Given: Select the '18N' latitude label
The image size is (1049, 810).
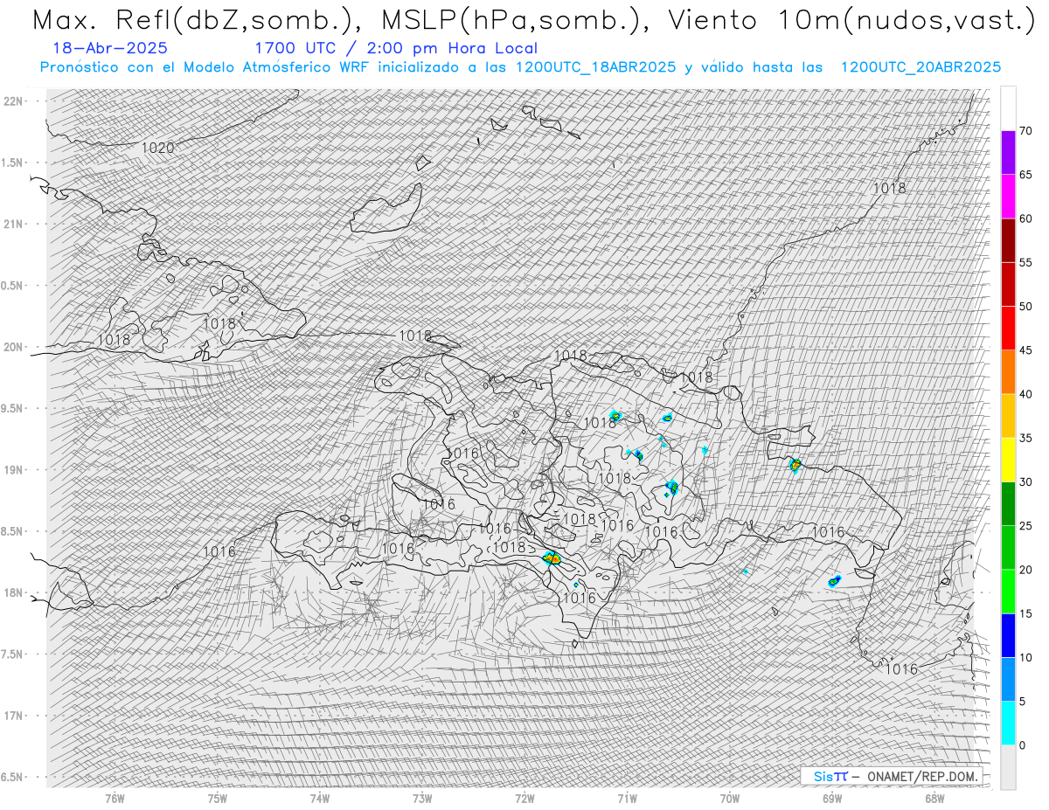Looking at the screenshot, I should point(14,593).
